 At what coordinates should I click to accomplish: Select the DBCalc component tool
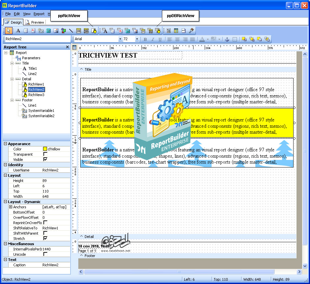(x=127, y=31)
